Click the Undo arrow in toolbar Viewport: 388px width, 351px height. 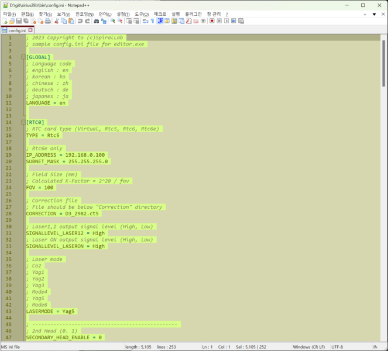80,21
